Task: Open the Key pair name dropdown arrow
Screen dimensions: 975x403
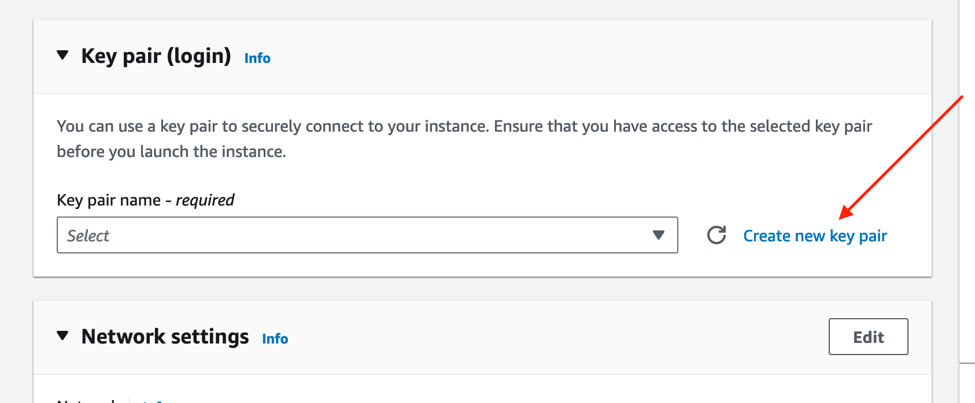Action: click(658, 235)
